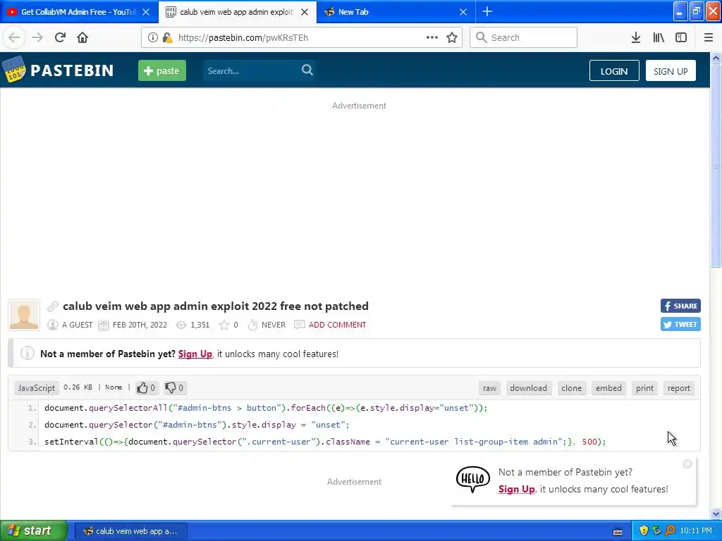722x541 pixels.
Task: Clone this paste
Action: [x=571, y=388]
